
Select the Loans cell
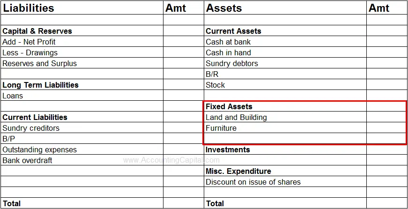[x=13, y=96]
